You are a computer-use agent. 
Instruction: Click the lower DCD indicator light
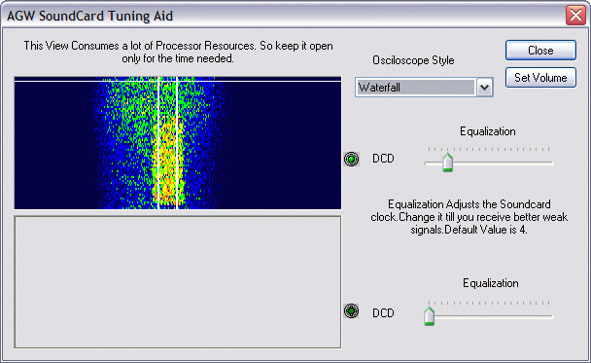[x=351, y=311]
